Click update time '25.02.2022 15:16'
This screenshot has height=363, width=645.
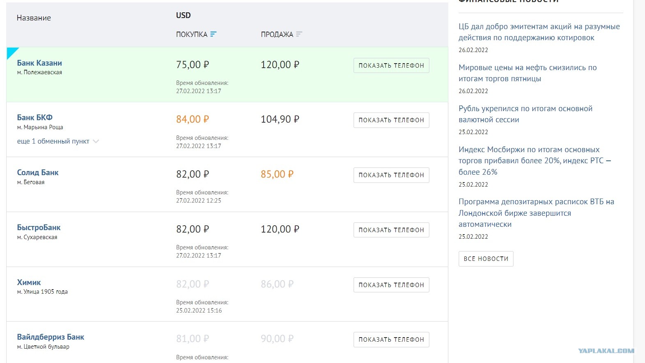coord(199,311)
